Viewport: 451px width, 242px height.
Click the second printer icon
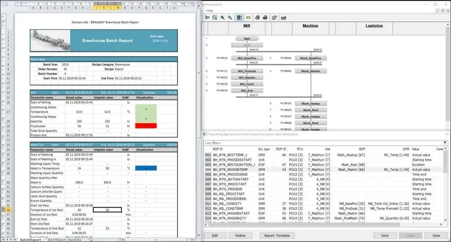tap(266, 18)
